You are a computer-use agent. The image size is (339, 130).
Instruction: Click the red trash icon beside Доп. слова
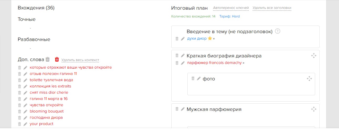[57, 59]
